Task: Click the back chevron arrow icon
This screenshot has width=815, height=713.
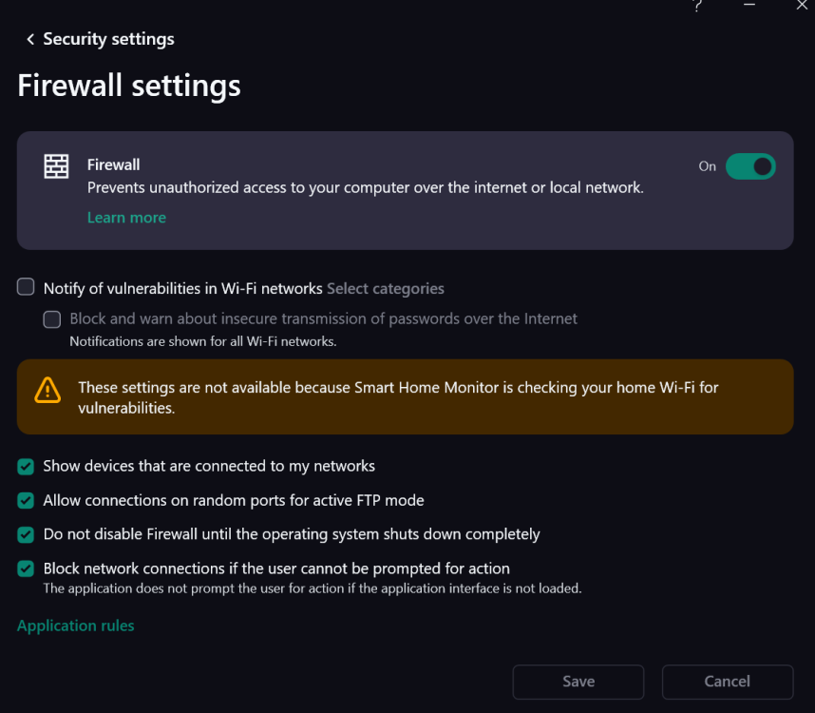Action: pyautogui.click(x=30, y=39)
